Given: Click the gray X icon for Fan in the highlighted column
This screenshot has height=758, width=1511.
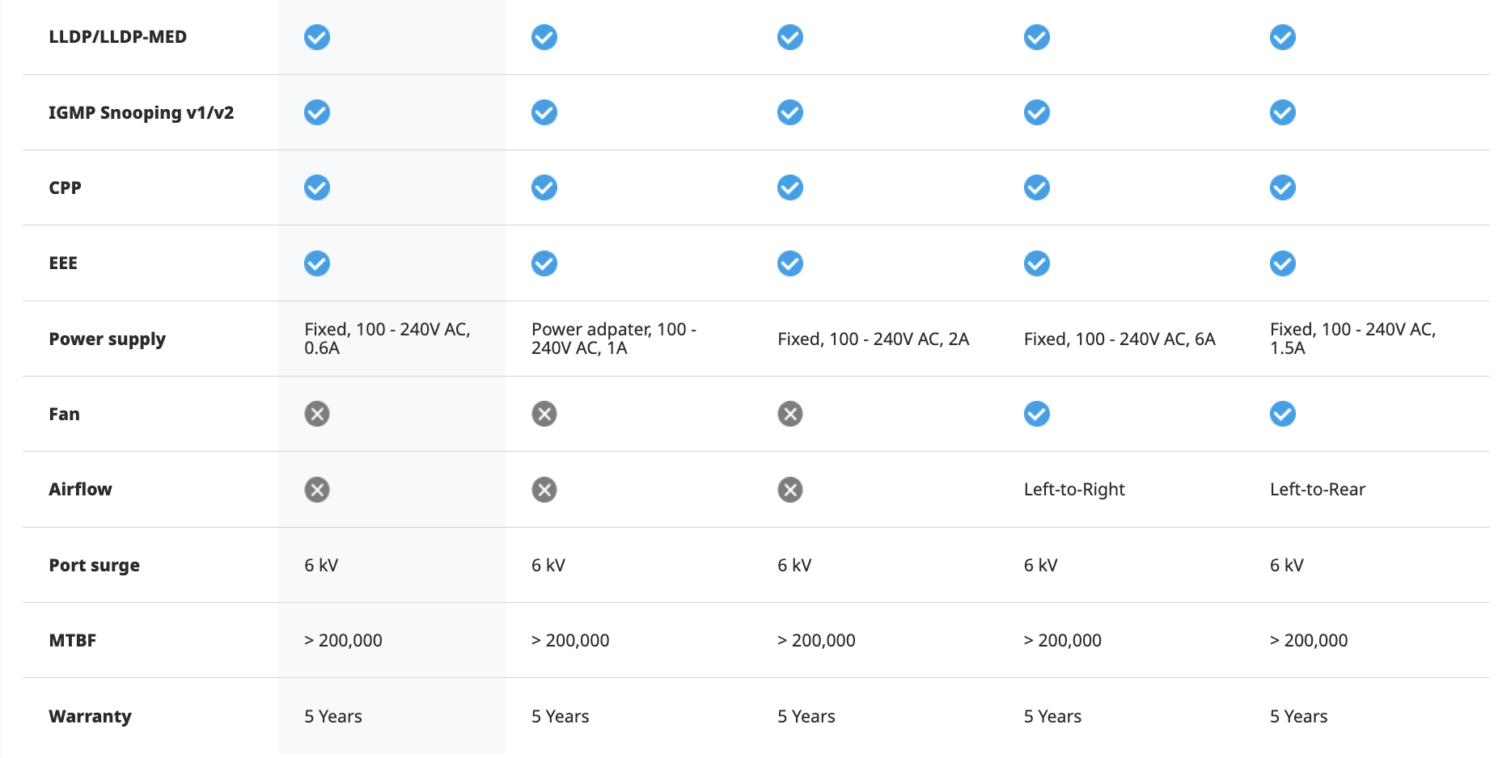Looking at the screenshot, I should point(316,414).
